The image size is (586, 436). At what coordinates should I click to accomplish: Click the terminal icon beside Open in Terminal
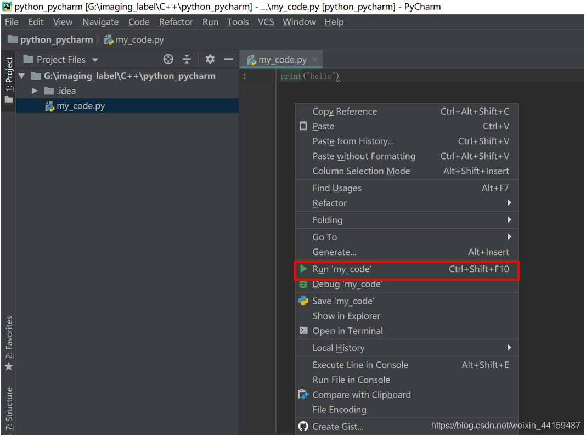click(x=303, y=331)
